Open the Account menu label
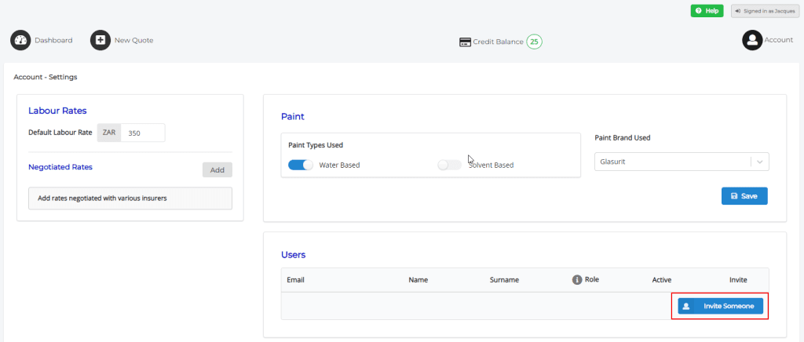 [x=779, y=40]
